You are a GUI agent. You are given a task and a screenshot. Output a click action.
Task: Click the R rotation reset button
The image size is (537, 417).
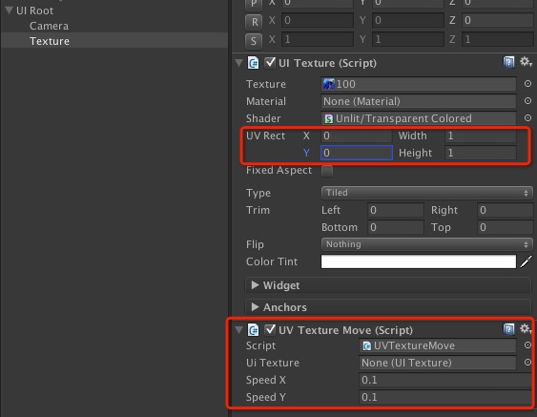coord(254,22)
